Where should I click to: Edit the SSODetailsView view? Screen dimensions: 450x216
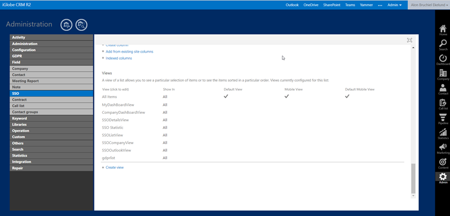pyautogui.click(x=115, y=120)
